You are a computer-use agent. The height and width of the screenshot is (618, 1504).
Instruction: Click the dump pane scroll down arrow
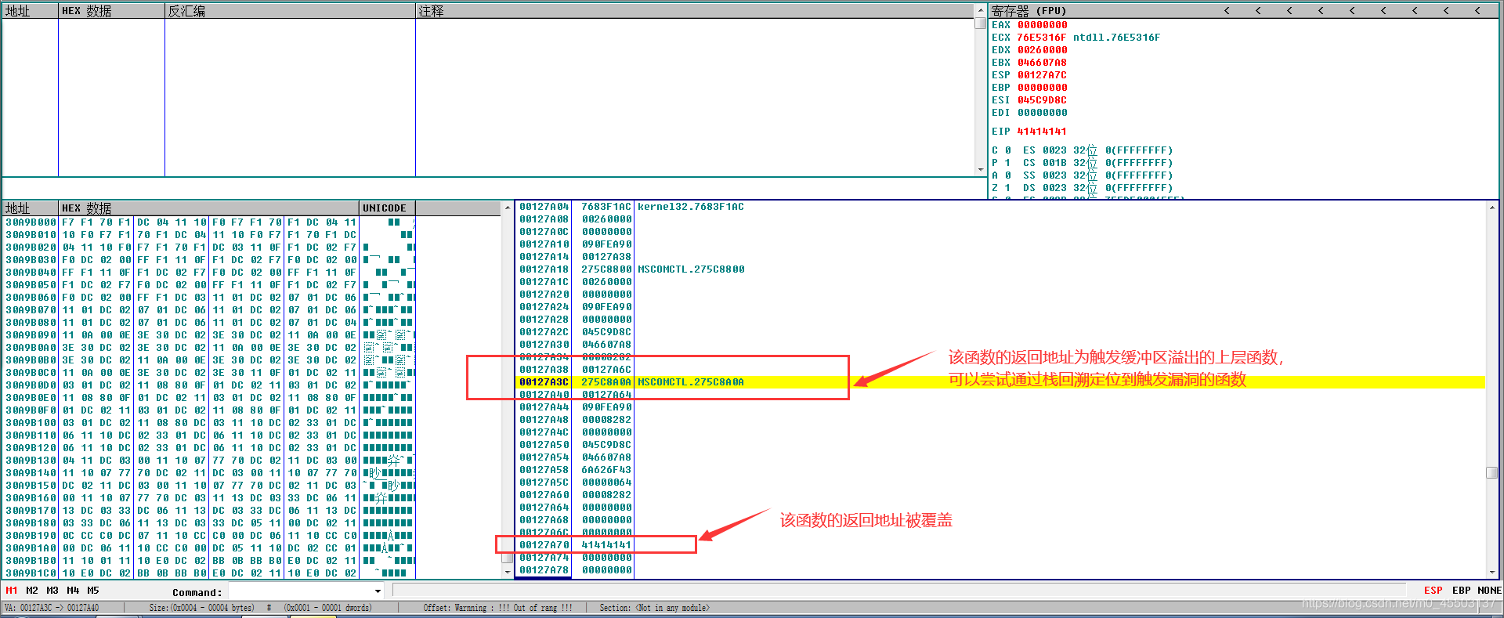click(x=507, y=573)
